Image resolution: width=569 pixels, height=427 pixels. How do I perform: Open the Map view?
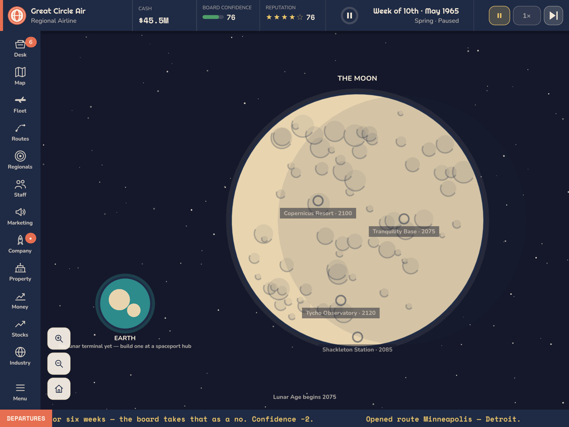coord(20,76)
